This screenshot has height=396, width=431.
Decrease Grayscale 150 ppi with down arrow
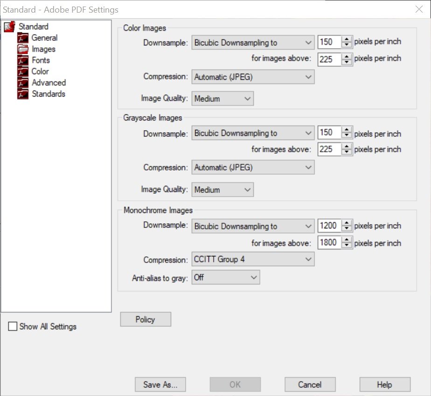(x=347, y=135)
